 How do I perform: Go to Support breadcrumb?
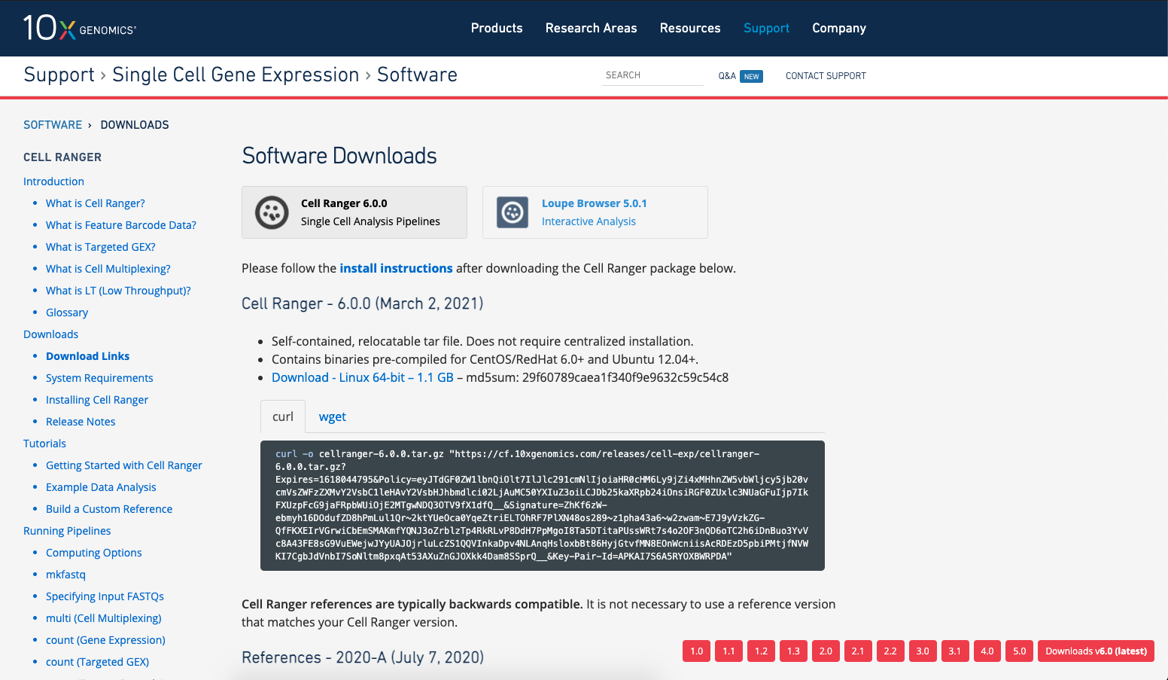[59, 75]
